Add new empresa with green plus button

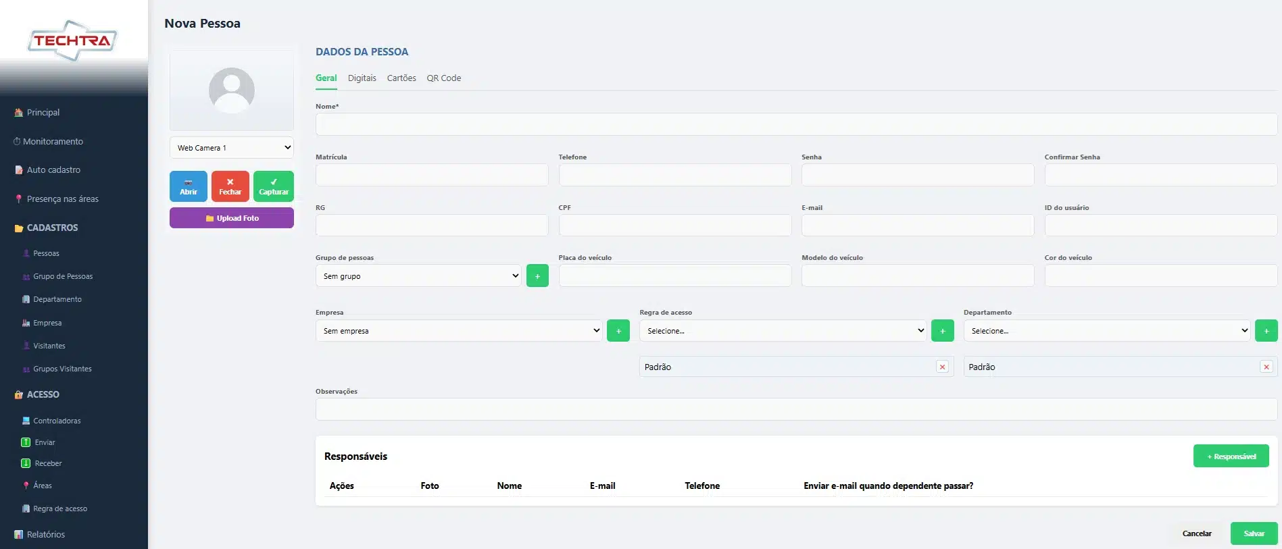tap(618, 331)
